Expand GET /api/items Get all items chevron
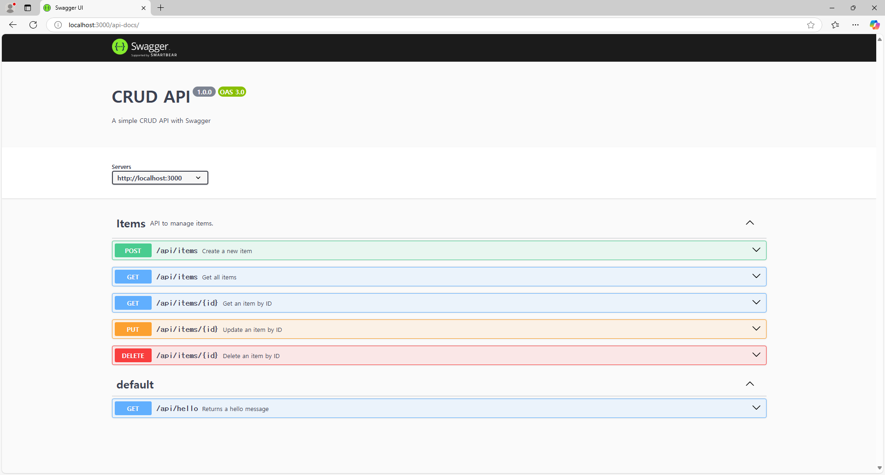 click(756, 276)
